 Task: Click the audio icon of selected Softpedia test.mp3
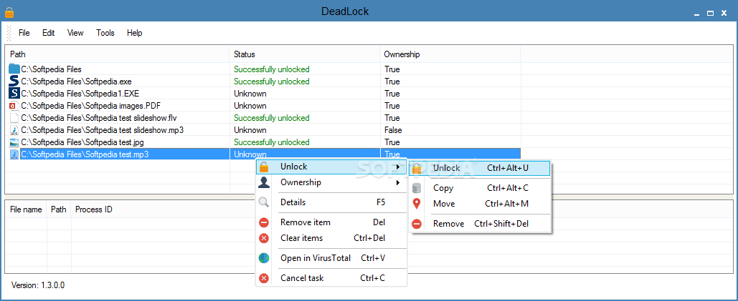click(x=14, y=154)
